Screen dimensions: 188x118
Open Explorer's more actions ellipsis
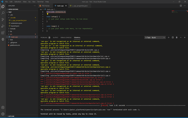coord(35,6)
